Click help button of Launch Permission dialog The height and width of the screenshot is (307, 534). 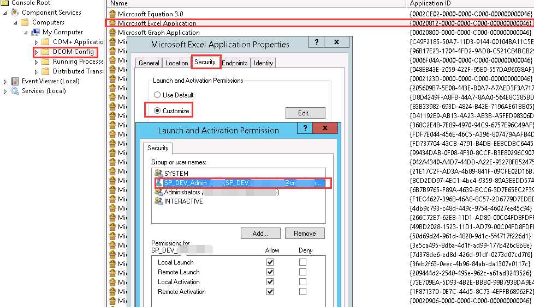pos(305,128)
